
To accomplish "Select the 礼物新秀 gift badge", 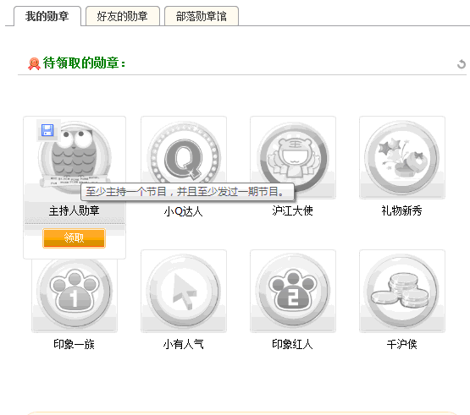I will click(402, 157).
